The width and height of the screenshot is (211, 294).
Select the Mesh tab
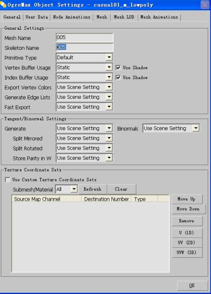(x=102, y=17)
